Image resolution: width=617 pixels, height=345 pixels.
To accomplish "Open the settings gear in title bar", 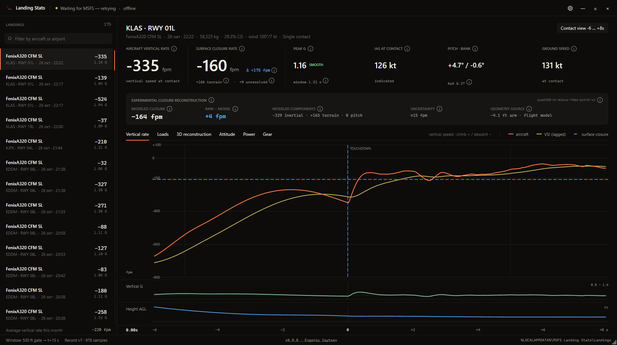I will 570,8.
